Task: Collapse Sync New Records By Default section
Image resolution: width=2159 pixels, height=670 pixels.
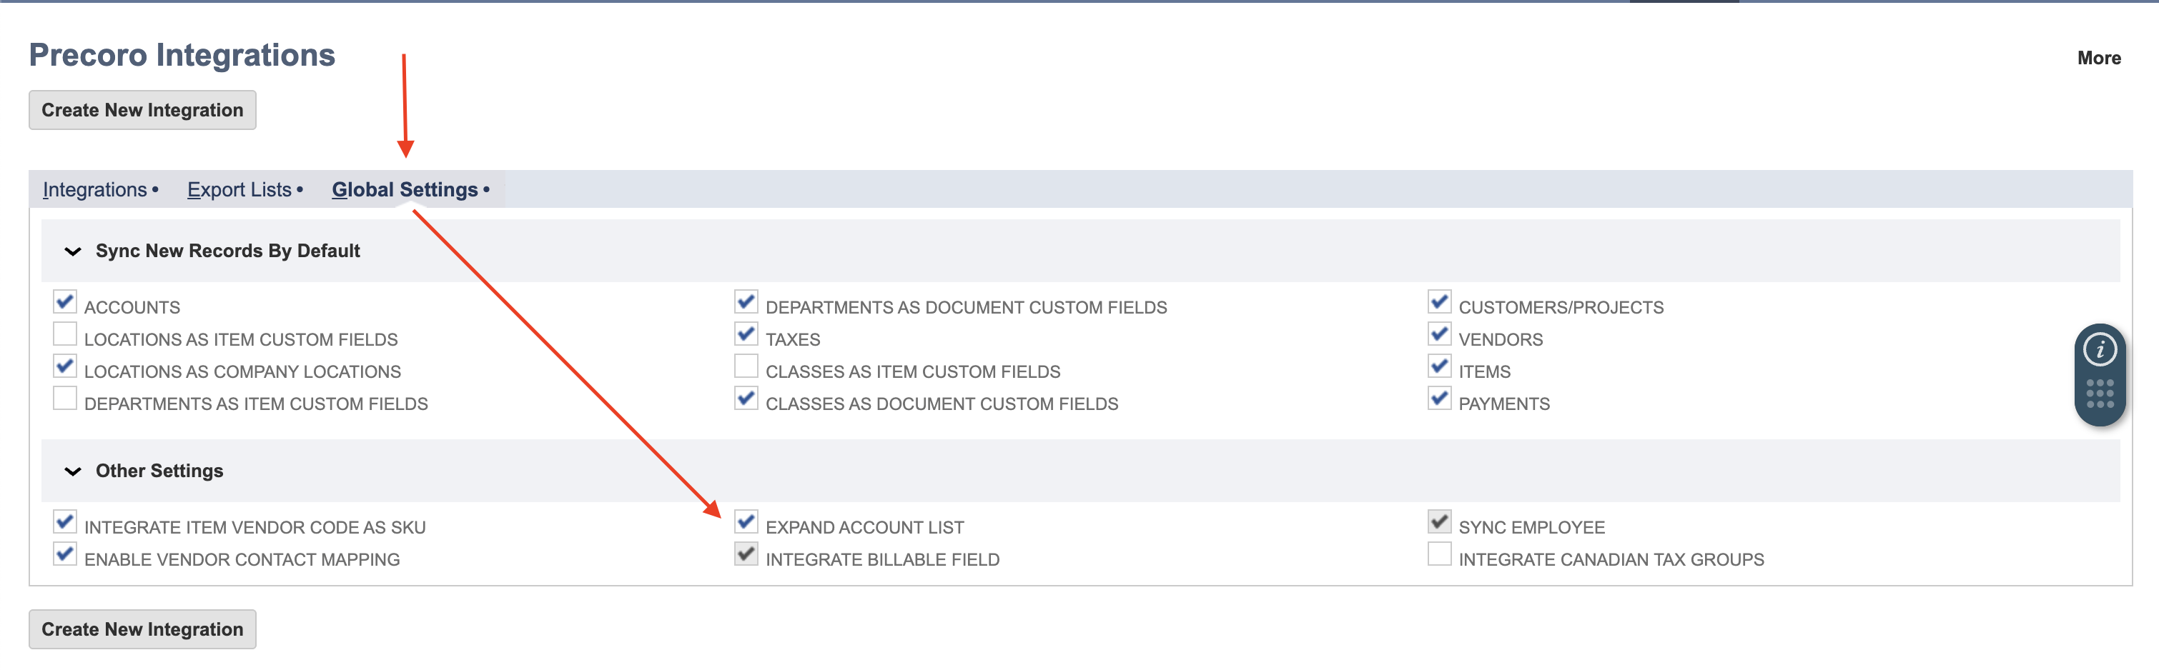Action: click(73, 251)
